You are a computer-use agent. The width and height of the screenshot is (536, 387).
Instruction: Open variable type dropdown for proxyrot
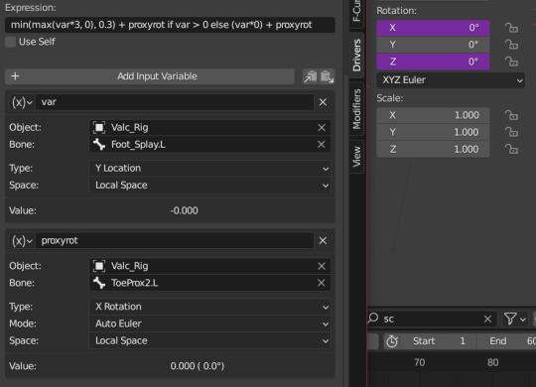tap(22, 241)
